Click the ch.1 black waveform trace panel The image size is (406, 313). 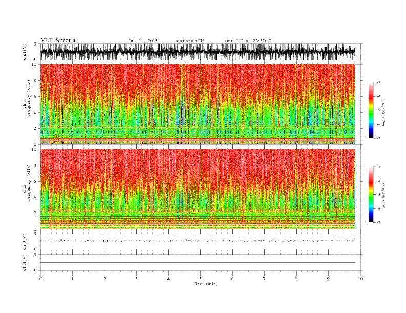197,52
